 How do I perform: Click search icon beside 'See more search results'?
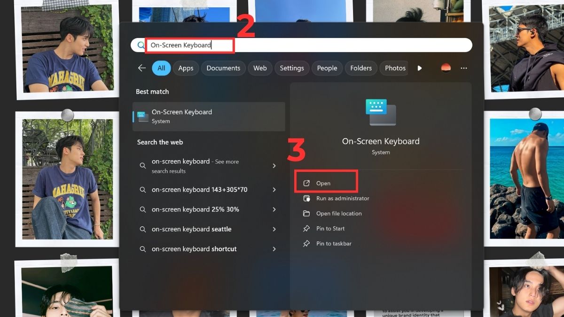(142, 166)
